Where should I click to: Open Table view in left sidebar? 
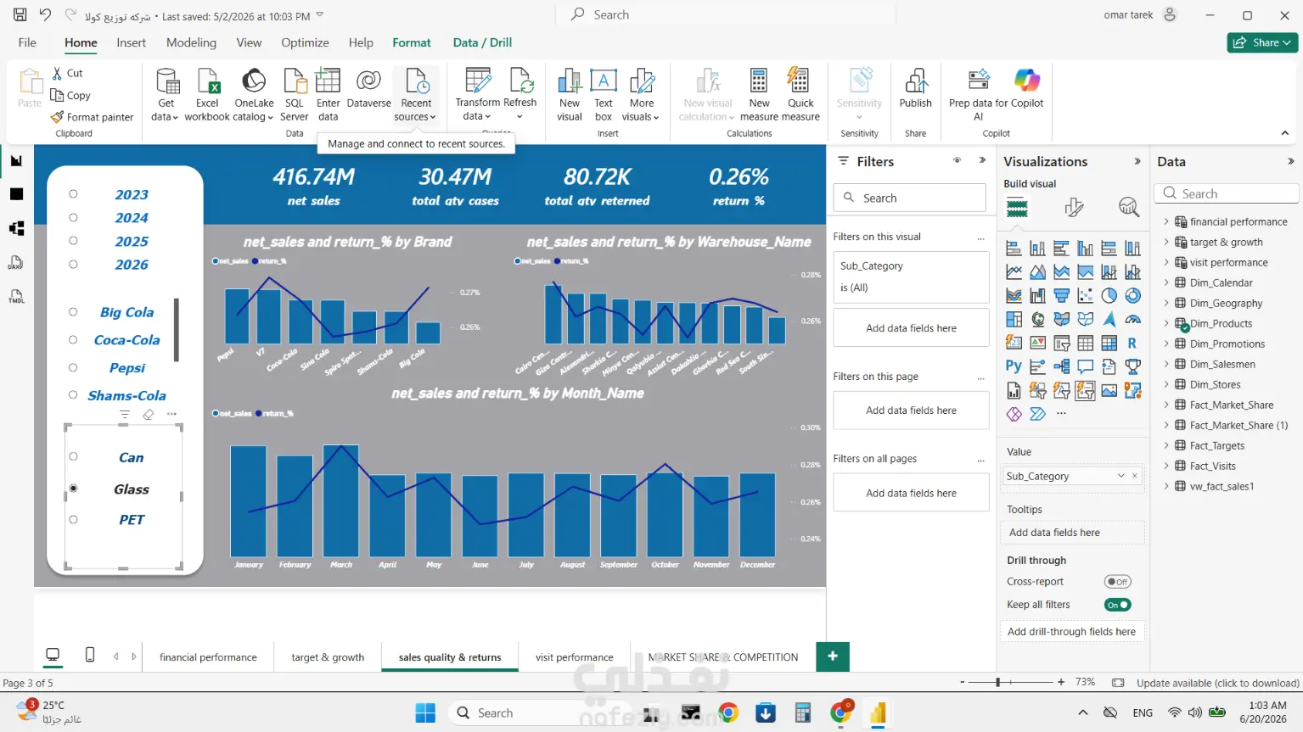[16, 194]
